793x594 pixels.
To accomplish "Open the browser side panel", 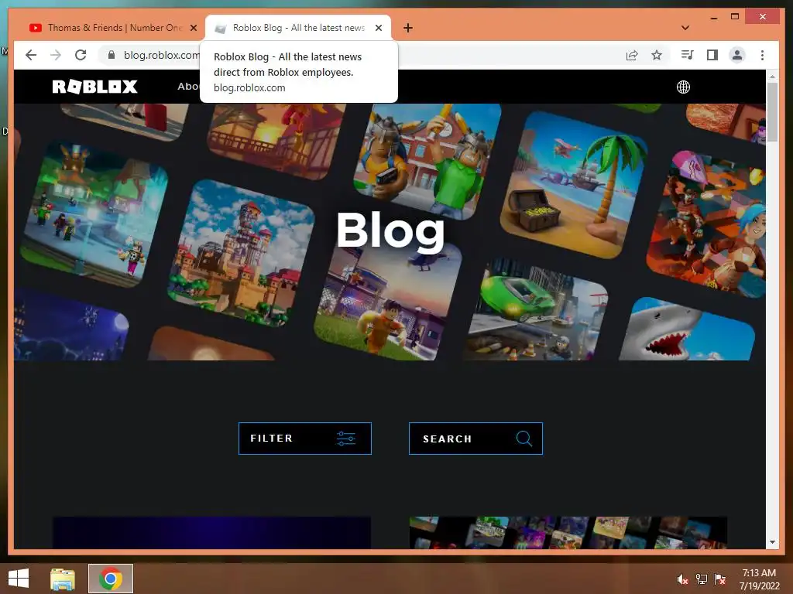I will (712, 55).
